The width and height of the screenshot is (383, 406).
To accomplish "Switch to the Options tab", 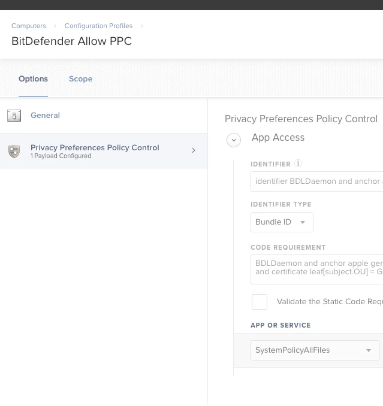I will pos(33,78).
